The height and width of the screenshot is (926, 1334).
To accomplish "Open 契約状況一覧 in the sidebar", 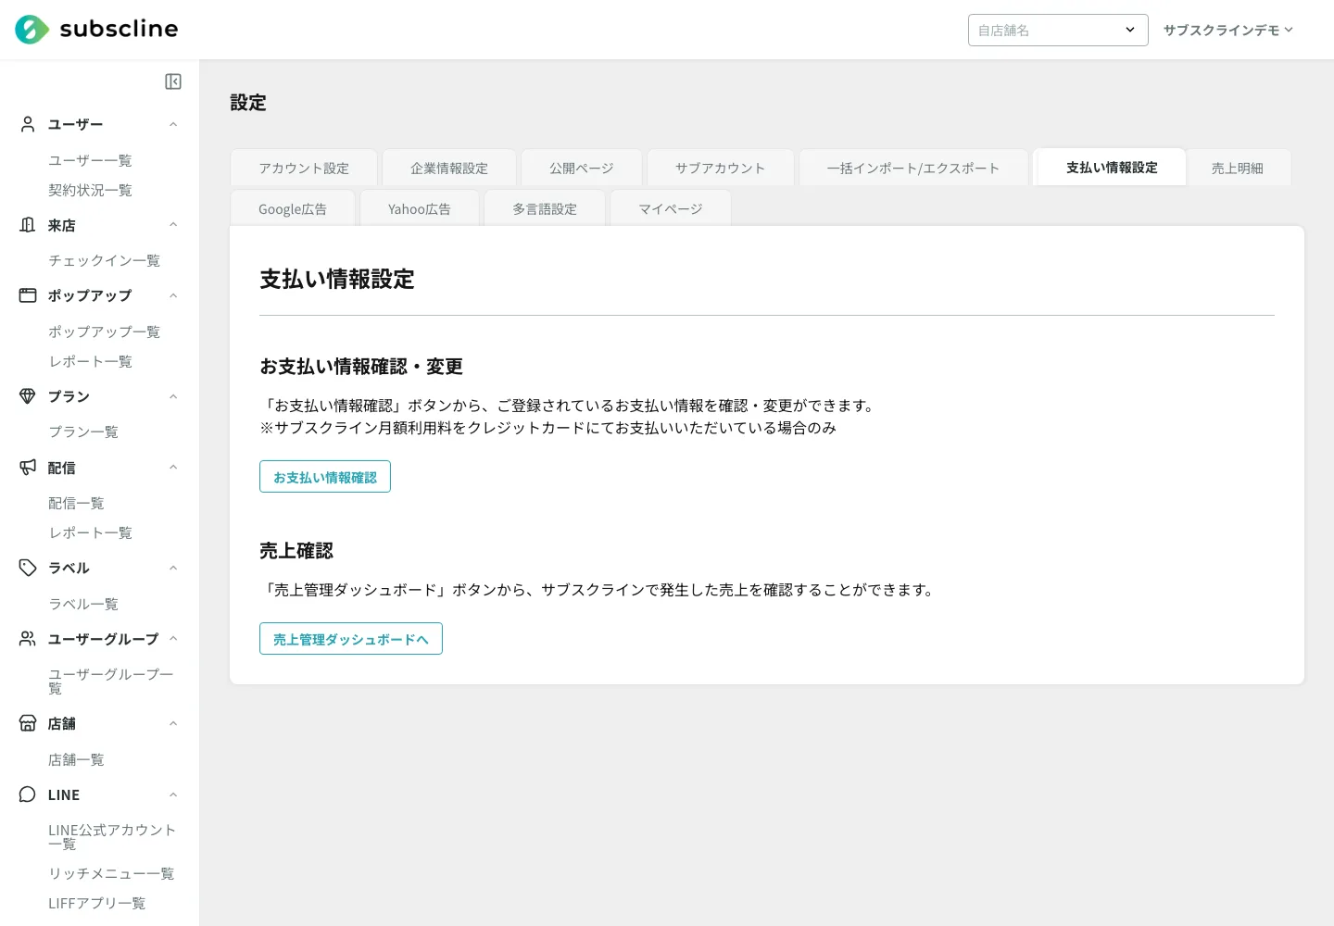I will coord(90,190).
